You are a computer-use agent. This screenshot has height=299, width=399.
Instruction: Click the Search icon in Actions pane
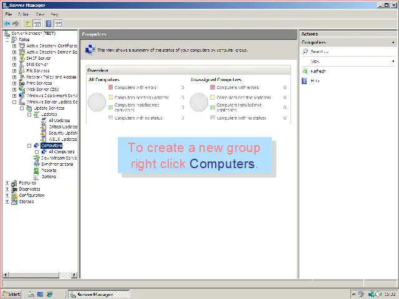305,51
